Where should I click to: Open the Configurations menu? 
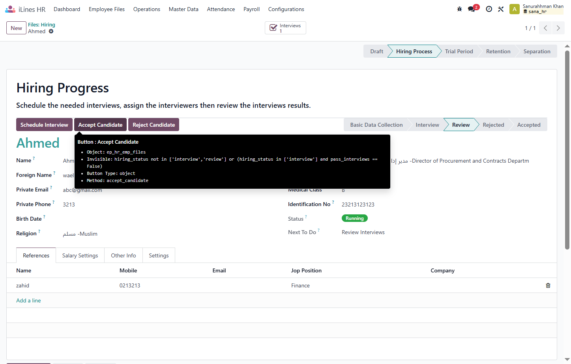(286, 9)
